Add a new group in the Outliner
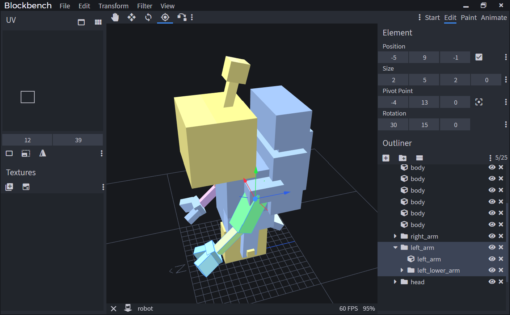This screenshot has width=510, height=315. coord(402,158)
